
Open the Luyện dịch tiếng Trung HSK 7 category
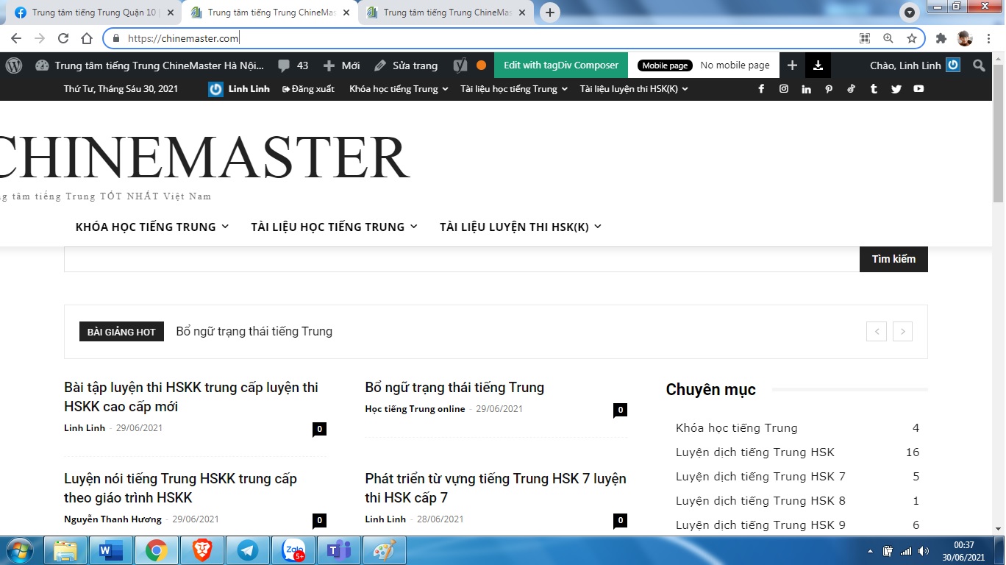click(760, 477)
